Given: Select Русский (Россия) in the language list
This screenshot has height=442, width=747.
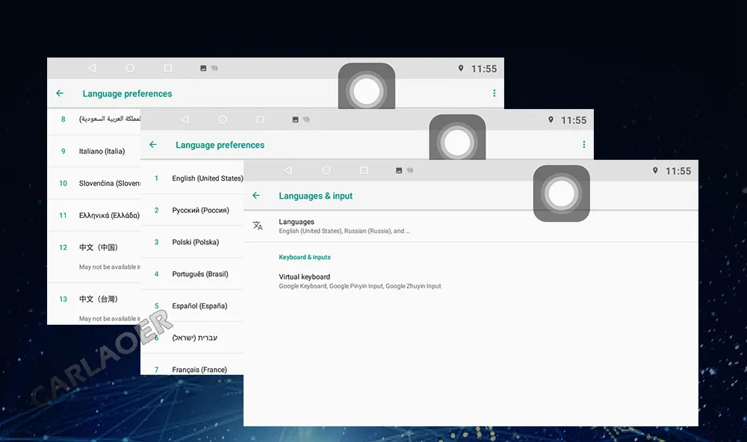Looking at the screenshot, I should [192, 210].
